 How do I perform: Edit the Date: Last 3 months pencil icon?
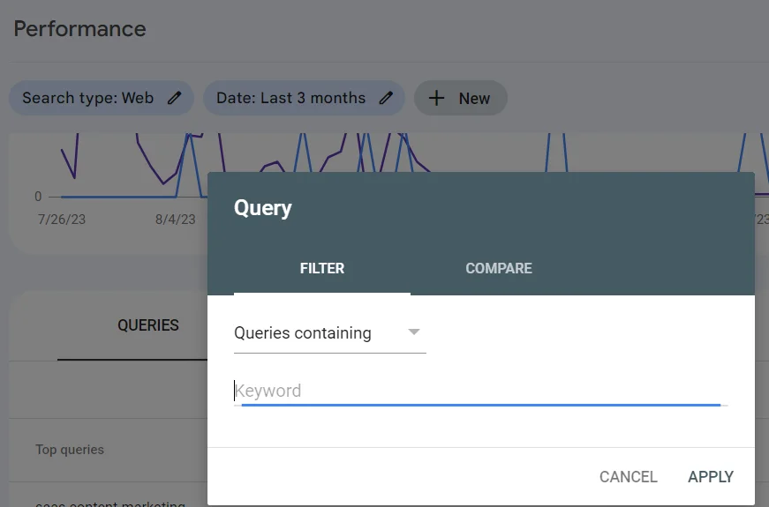[386, 98]
